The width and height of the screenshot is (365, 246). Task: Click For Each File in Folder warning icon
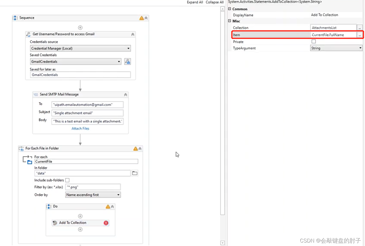click(x=136, y=149)
